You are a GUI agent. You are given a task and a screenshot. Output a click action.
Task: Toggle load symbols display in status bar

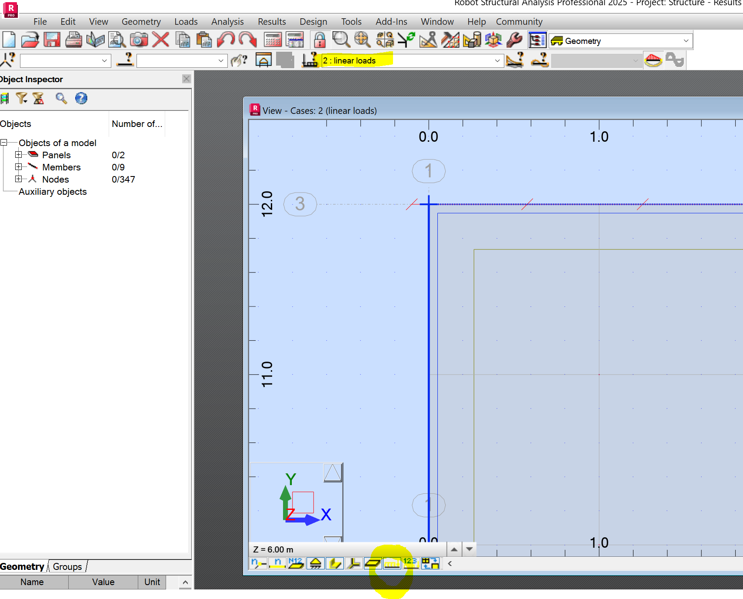[392, 563]
